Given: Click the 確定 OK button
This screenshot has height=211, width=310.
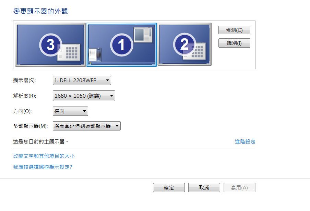Looking at the screenshot, I should [169, 187].
